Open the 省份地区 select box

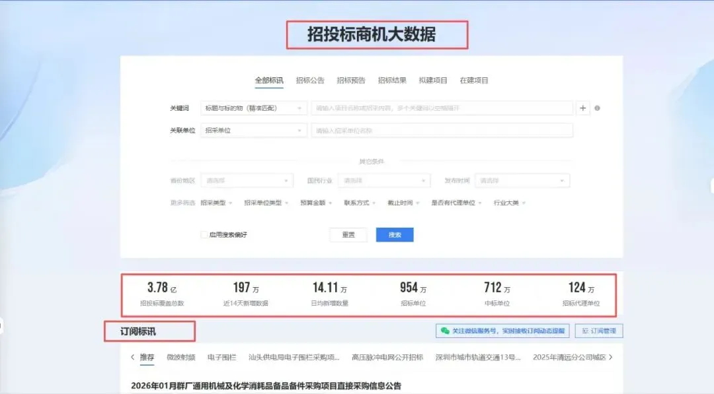pyautogui.click(x=247, y=180)
